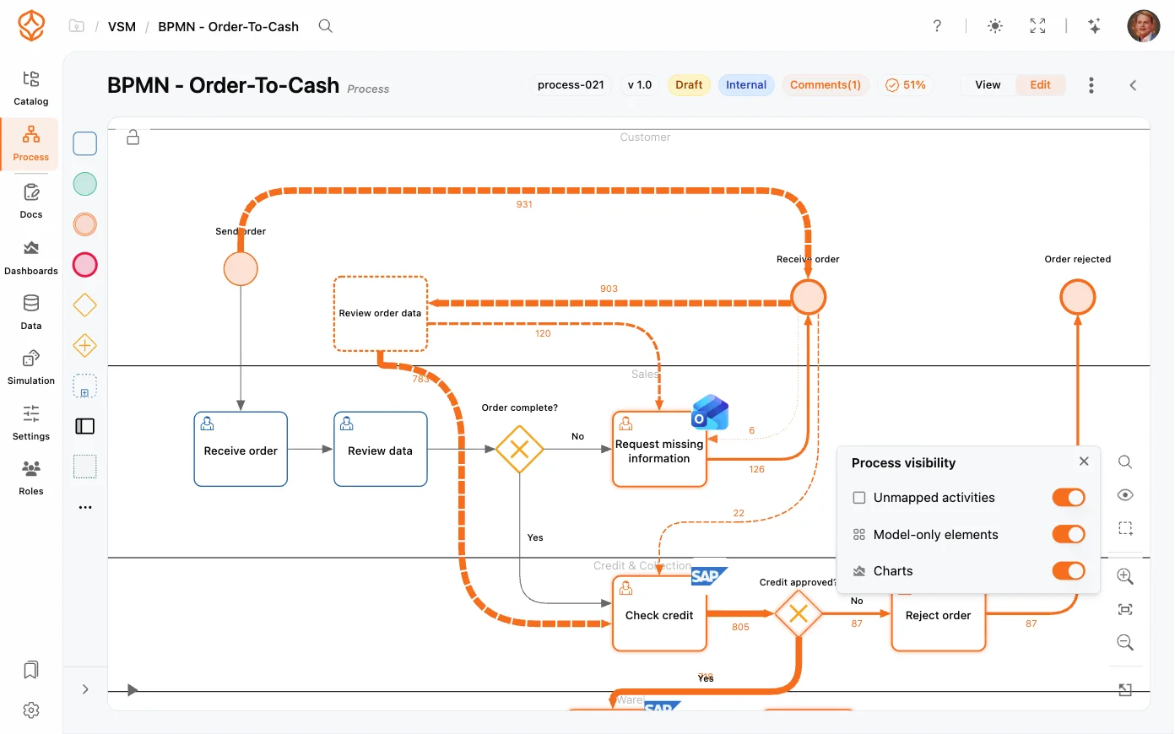The image size is (1175, 734).
Task: Open Comments(1)
Action: 826,85
